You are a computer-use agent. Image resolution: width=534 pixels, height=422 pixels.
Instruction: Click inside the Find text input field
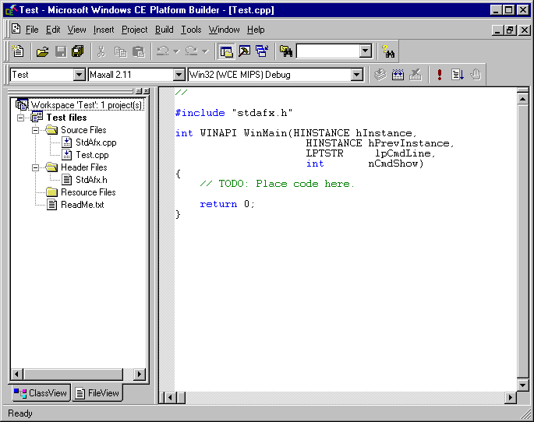point(328,51)
